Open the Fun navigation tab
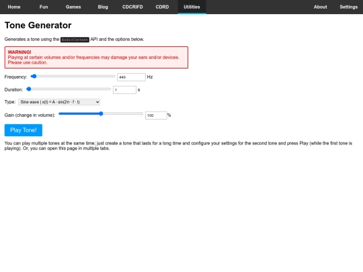This screenshot has height=272, width=363. coord(44,7)
